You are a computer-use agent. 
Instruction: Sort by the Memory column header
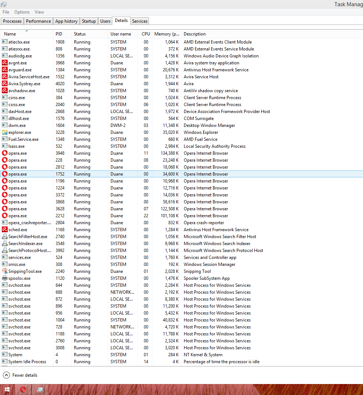click(x=166, y=34)
